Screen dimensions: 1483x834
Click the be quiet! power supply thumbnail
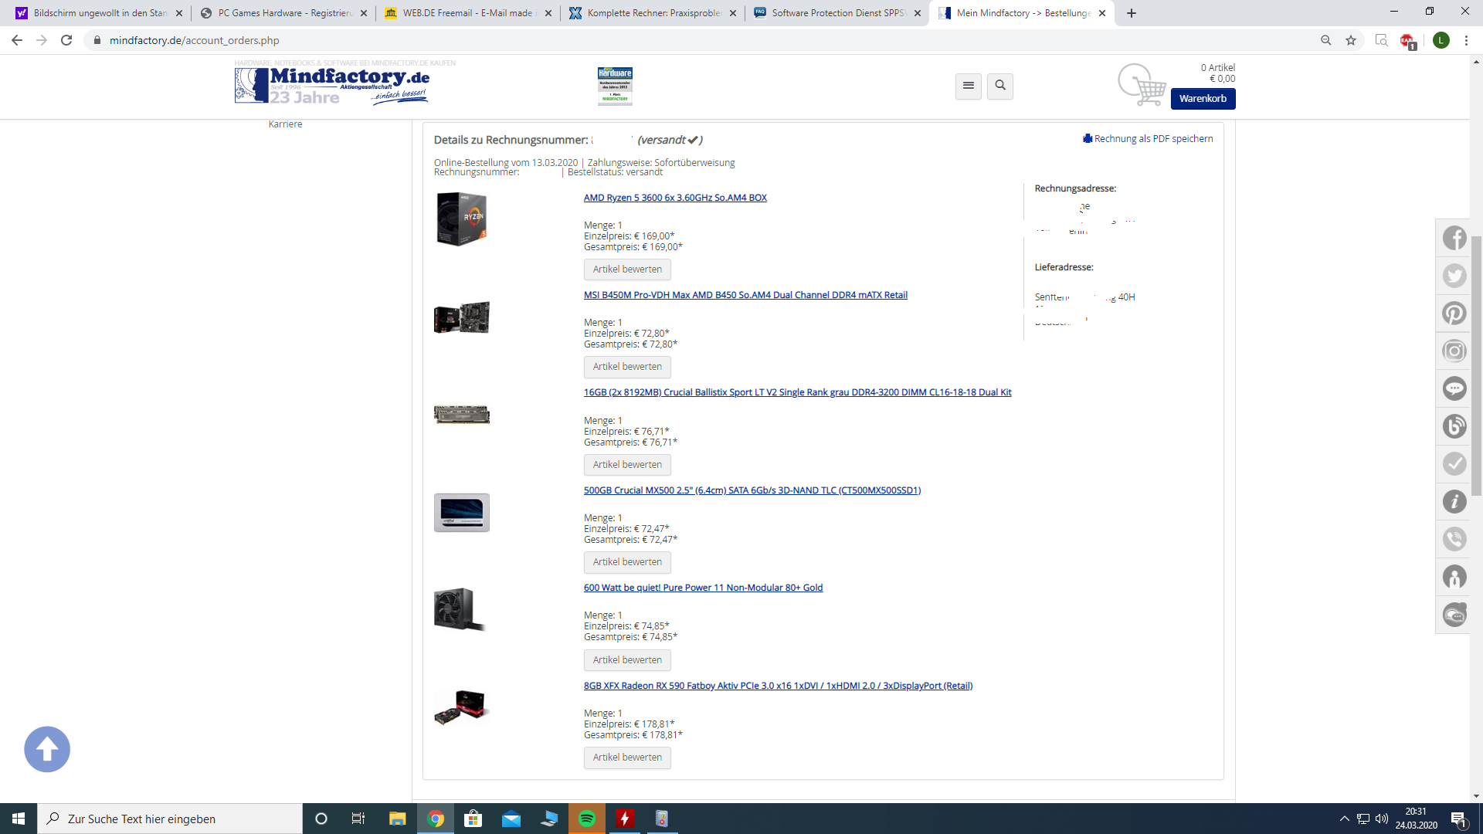460,610
